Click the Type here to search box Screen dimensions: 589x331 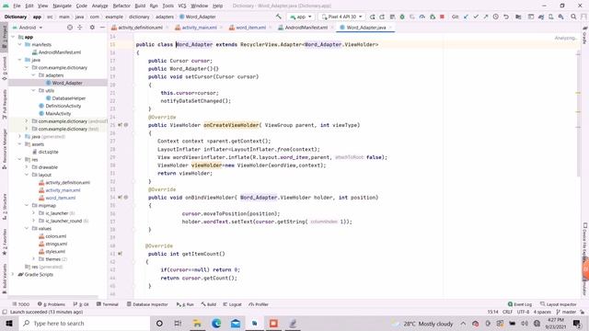click(x=85, y=323)
